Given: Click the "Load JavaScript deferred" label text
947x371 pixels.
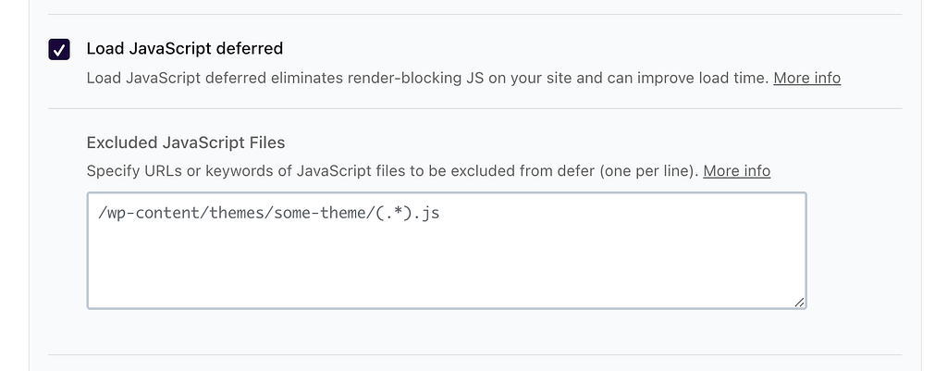Looking at the screenshot, I should point(184,48).
